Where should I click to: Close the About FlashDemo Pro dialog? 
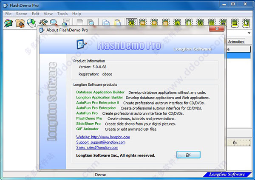point(217,28)
